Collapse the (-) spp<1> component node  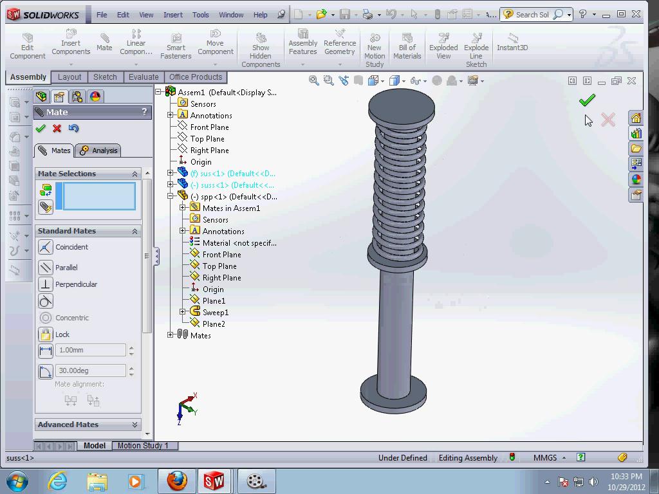(170, 196)
